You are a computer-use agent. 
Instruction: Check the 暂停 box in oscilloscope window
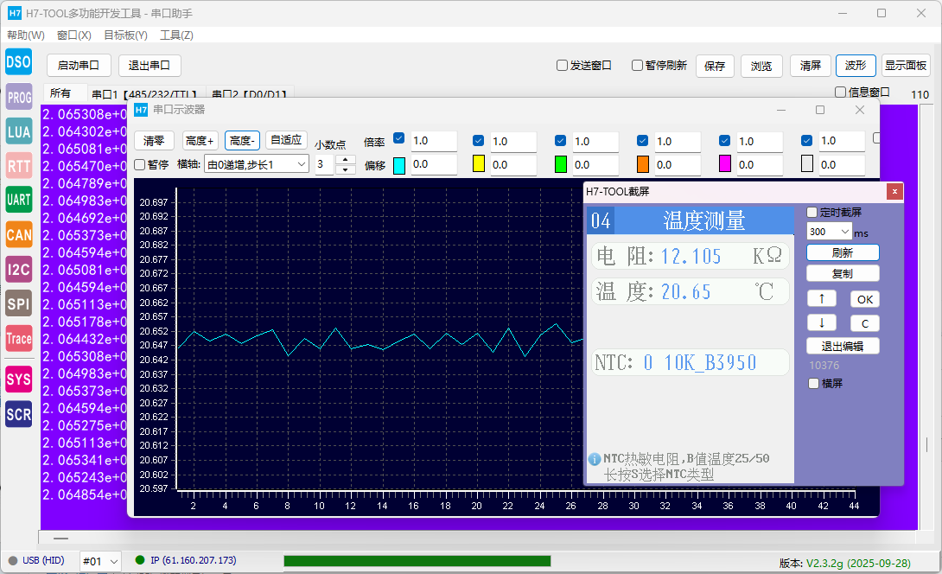click(140, 164)
